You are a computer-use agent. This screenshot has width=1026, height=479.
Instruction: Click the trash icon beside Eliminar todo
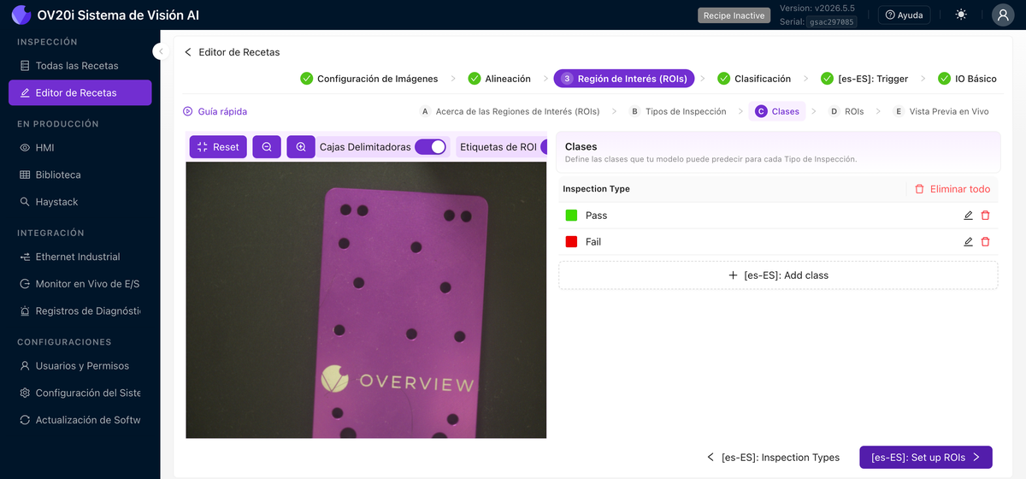click(919, 189)
